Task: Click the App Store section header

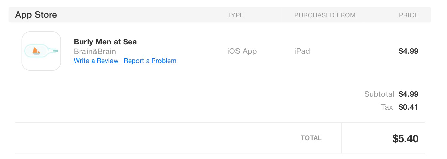Action: (36, 15)
